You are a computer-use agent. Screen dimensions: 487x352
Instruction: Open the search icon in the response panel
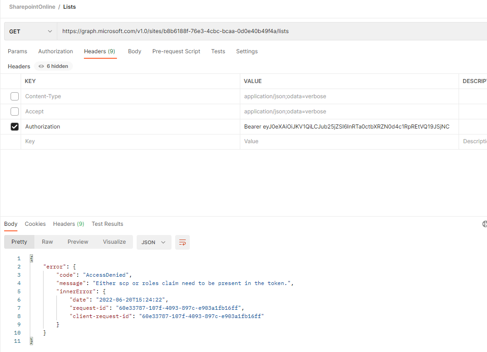click(484, 223)
